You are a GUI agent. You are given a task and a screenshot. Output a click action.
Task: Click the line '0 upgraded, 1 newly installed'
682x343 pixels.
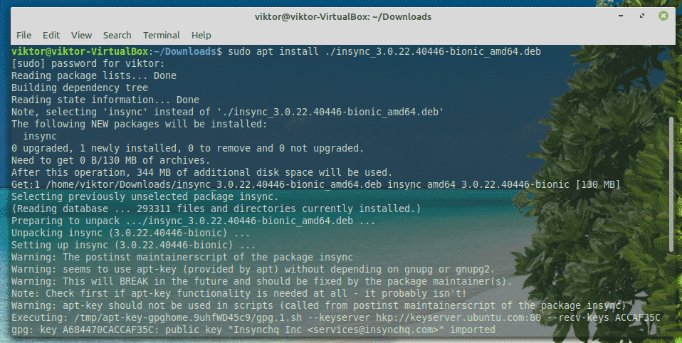(187, 148)
